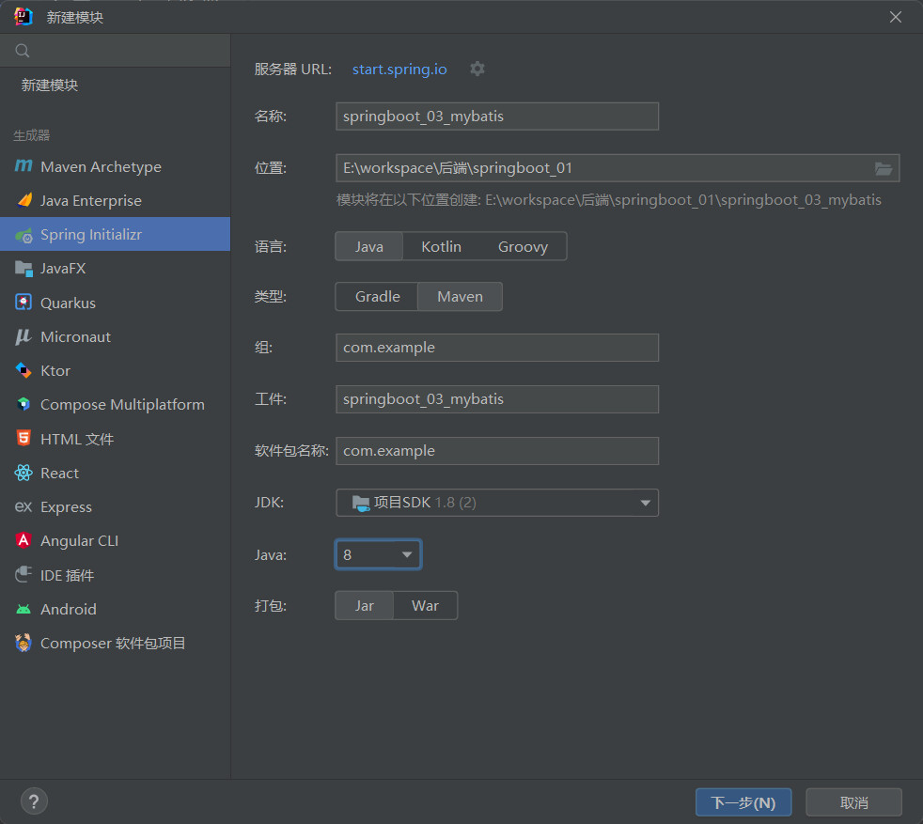
Task: Select Ktor generator entry
Action: coord(116,371)
